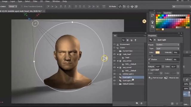Click the Point at origin label
191x107 pixels.
(158, 78)
